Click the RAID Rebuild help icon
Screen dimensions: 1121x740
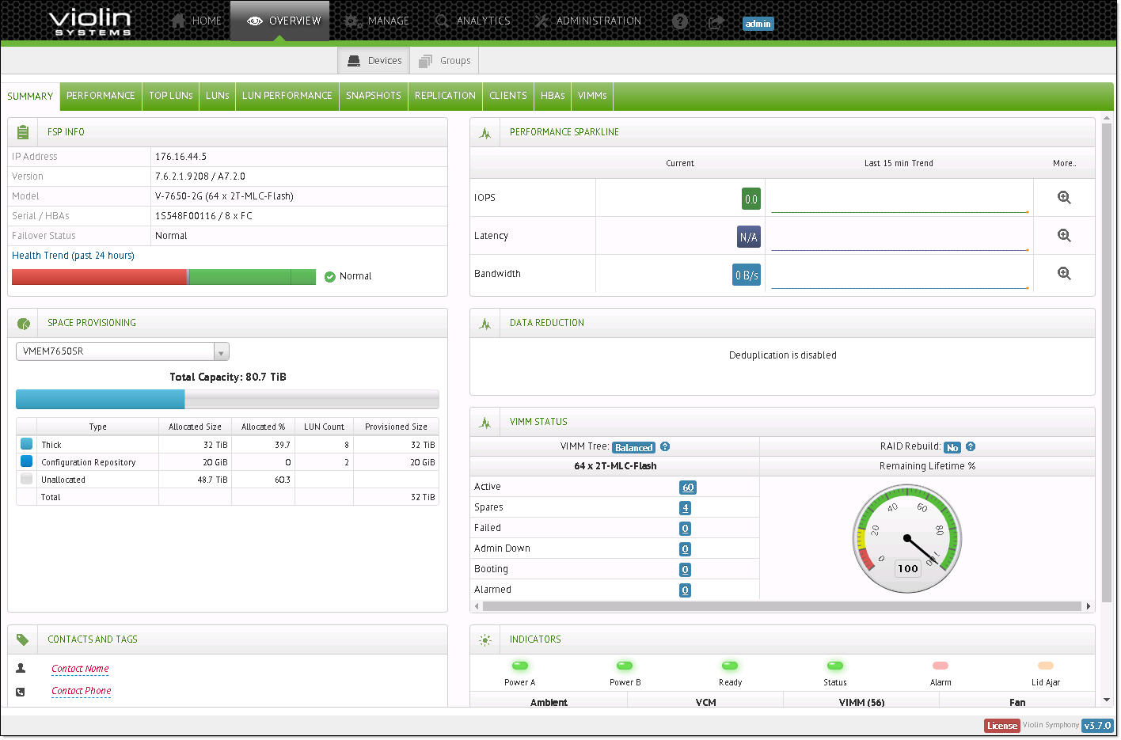click(971, 446)
